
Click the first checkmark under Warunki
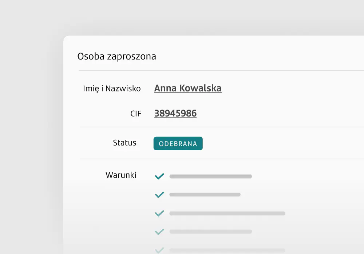pyautogui.click(x=159, y=177)
